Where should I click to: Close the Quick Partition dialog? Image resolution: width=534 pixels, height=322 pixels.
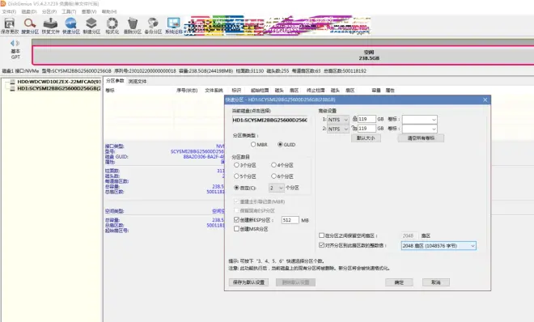pos(485,100)
